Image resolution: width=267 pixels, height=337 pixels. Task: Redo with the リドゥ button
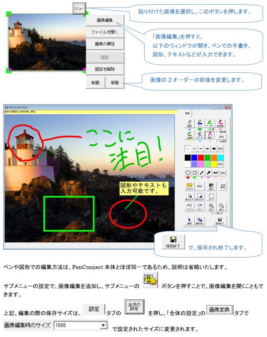[x=199, y=207]
